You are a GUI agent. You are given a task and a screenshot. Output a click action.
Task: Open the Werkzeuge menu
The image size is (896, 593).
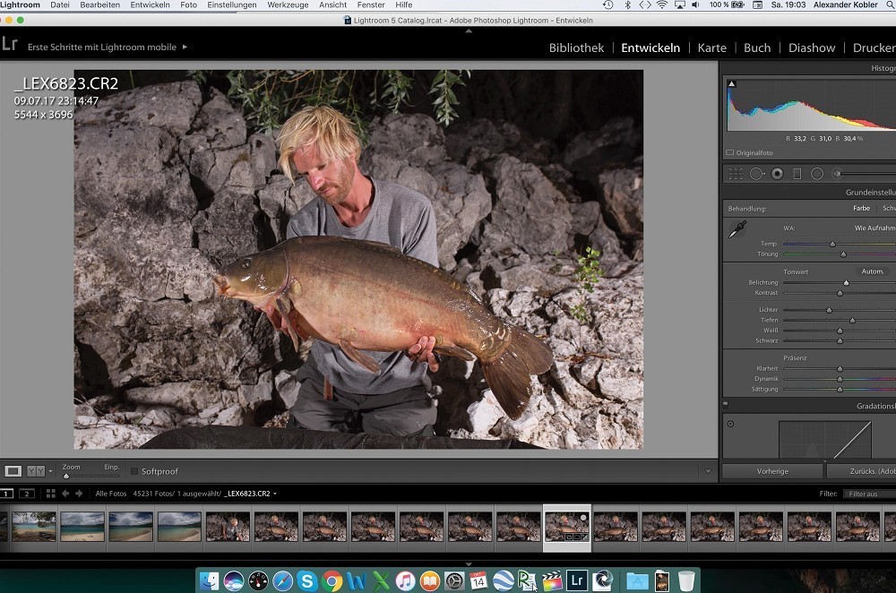tap(288, 4)
